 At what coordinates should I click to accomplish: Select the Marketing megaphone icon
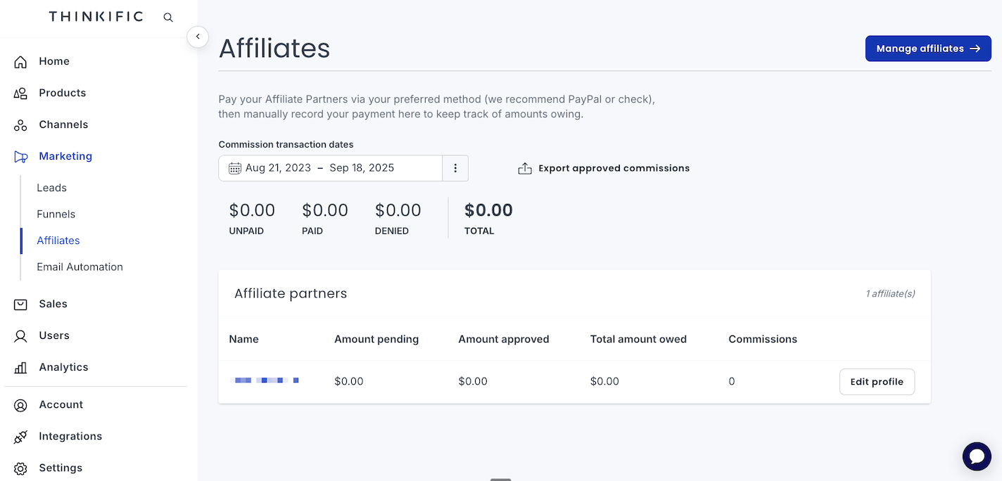click(x=21, y=156)
